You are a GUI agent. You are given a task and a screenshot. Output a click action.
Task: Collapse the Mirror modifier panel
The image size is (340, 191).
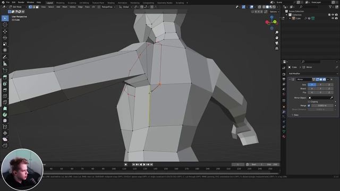[x=290, y=80]
